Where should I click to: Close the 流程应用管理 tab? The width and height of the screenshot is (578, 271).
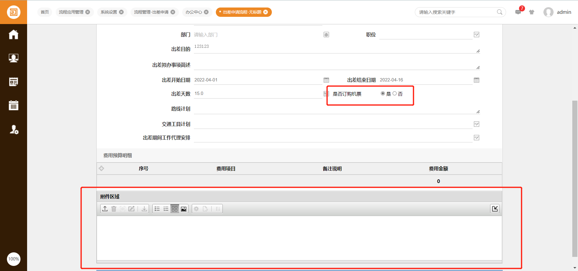[x=88, y=12]
